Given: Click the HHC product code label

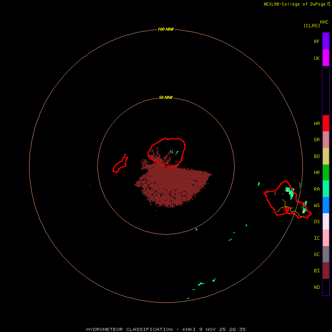Looking at the screenshot, I should tap(324, 22).
